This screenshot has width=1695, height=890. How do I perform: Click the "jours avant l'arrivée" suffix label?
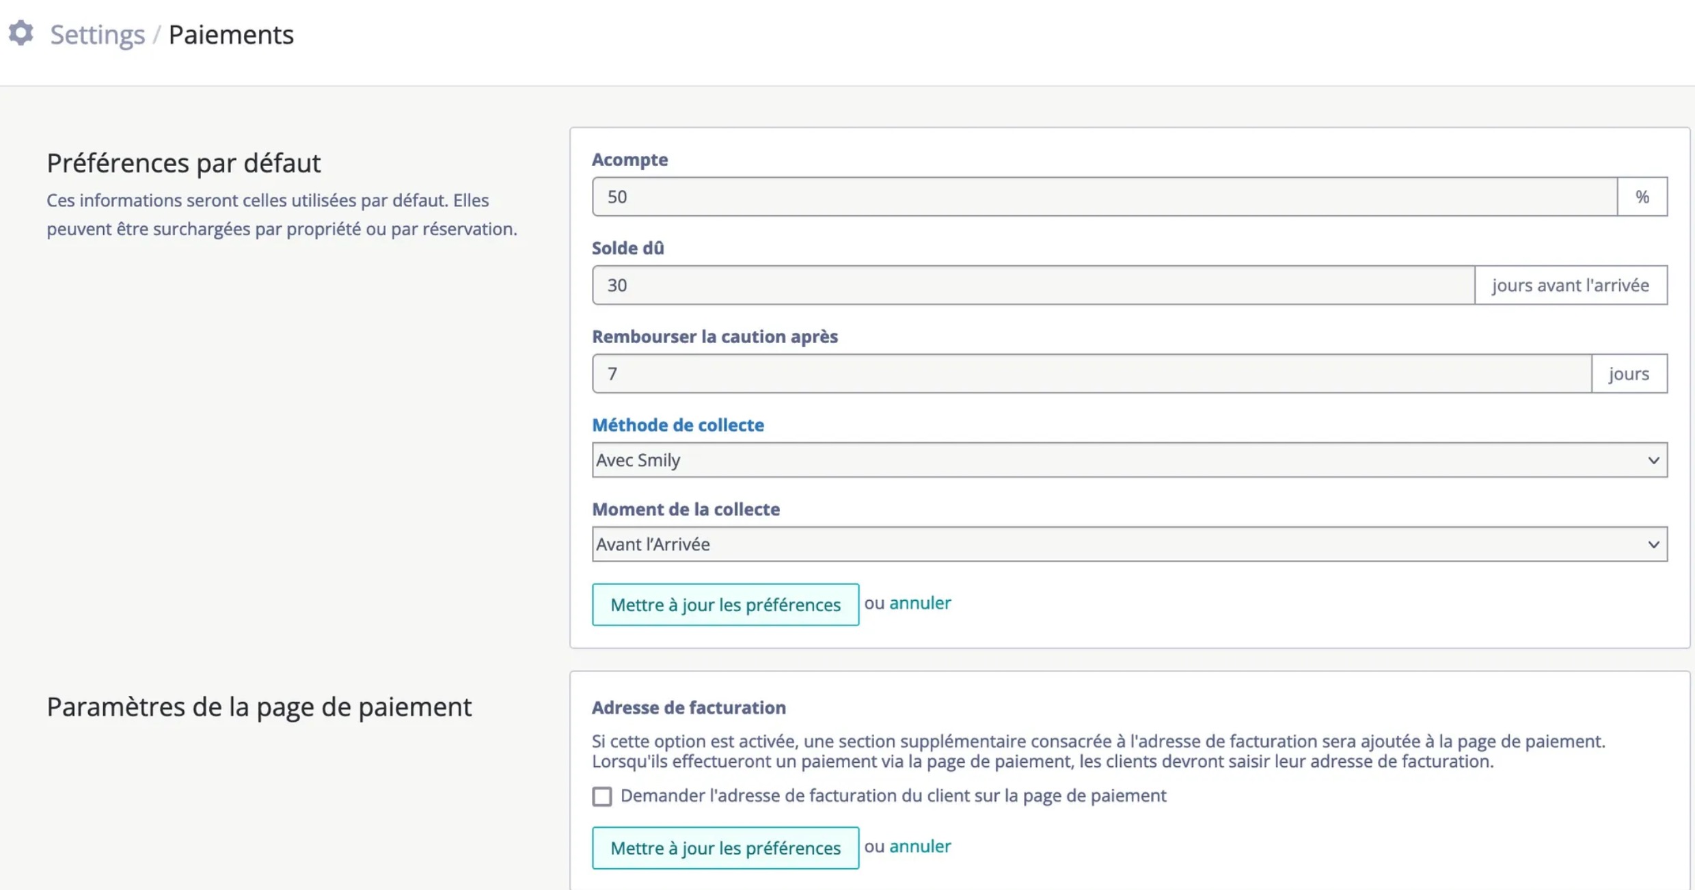[x=1571, y=285]
